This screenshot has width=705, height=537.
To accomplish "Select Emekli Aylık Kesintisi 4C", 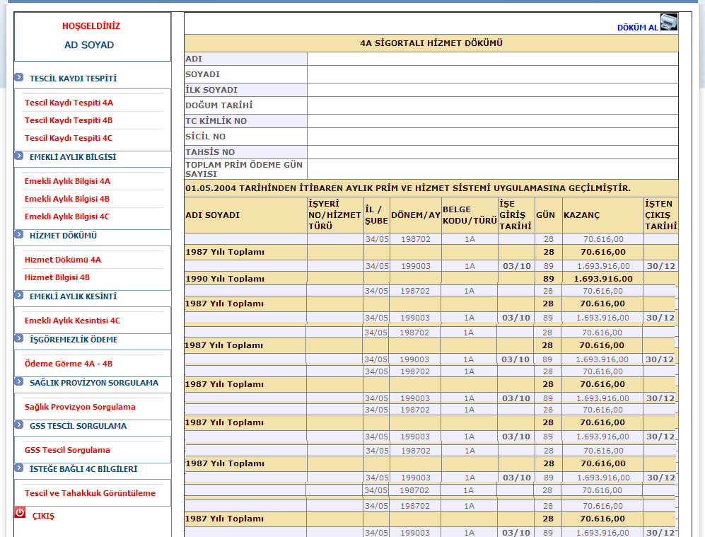I will coord(72,321).
